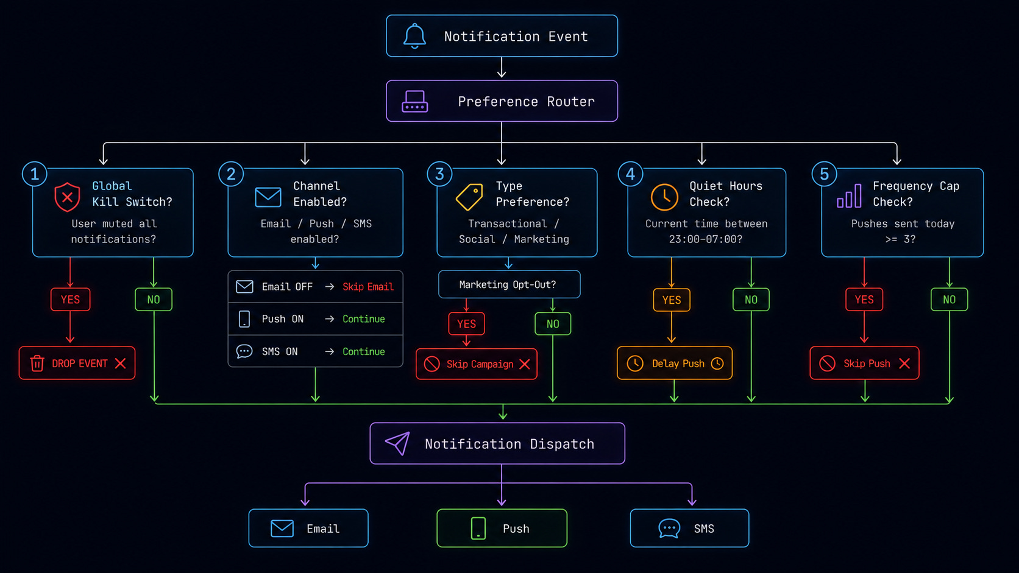The image size is (1019, 573).
Task: Click the envelope icon in Channel Enabled box
Action: (x=268, y=197)
